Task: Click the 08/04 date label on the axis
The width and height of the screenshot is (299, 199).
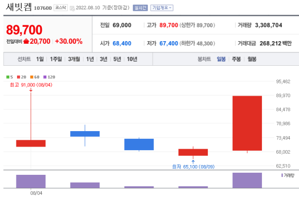Action: (x=36, y=193)
